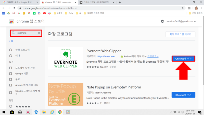Click the Chrome Web Store rainbow logo
This screenshot has width=204, height=115.
coord(11,21)
